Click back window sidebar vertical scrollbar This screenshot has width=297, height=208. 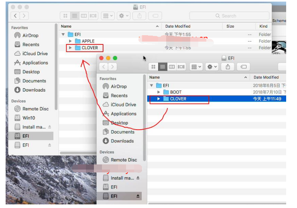56,66
